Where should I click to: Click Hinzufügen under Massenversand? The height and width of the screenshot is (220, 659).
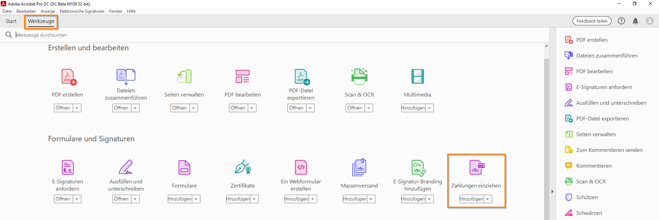pos(355,199)
